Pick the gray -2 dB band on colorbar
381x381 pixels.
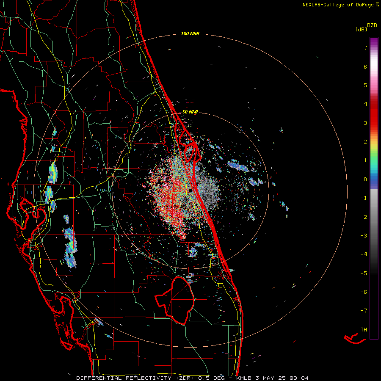[x=374, y=217]
